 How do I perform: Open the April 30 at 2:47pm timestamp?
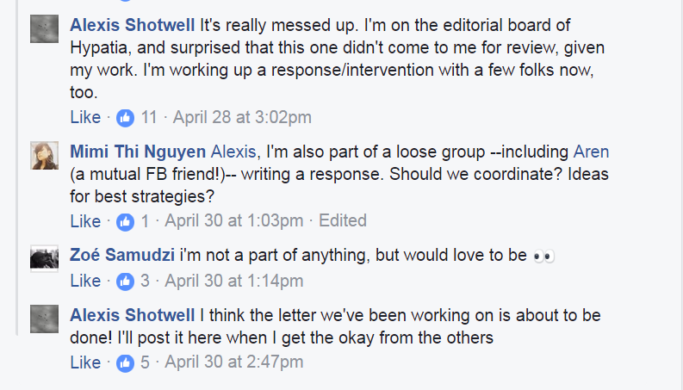(233, 362)
